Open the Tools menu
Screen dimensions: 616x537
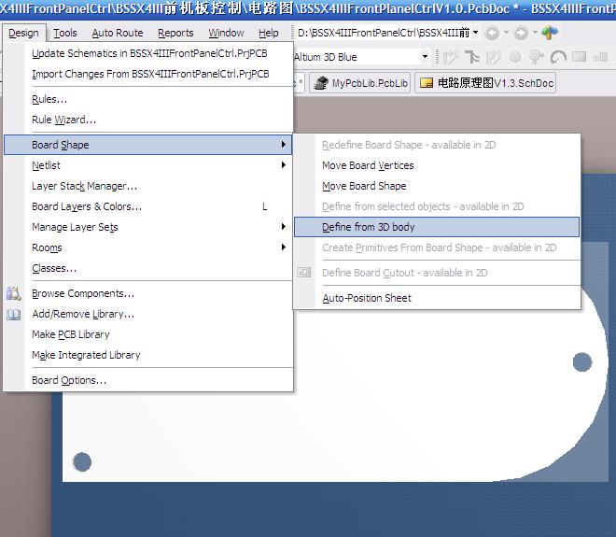(x=65, y=33)
